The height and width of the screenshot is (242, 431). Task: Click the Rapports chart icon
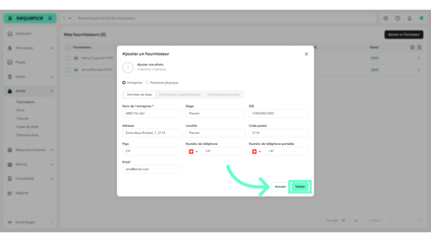click(x=10, y=193)
